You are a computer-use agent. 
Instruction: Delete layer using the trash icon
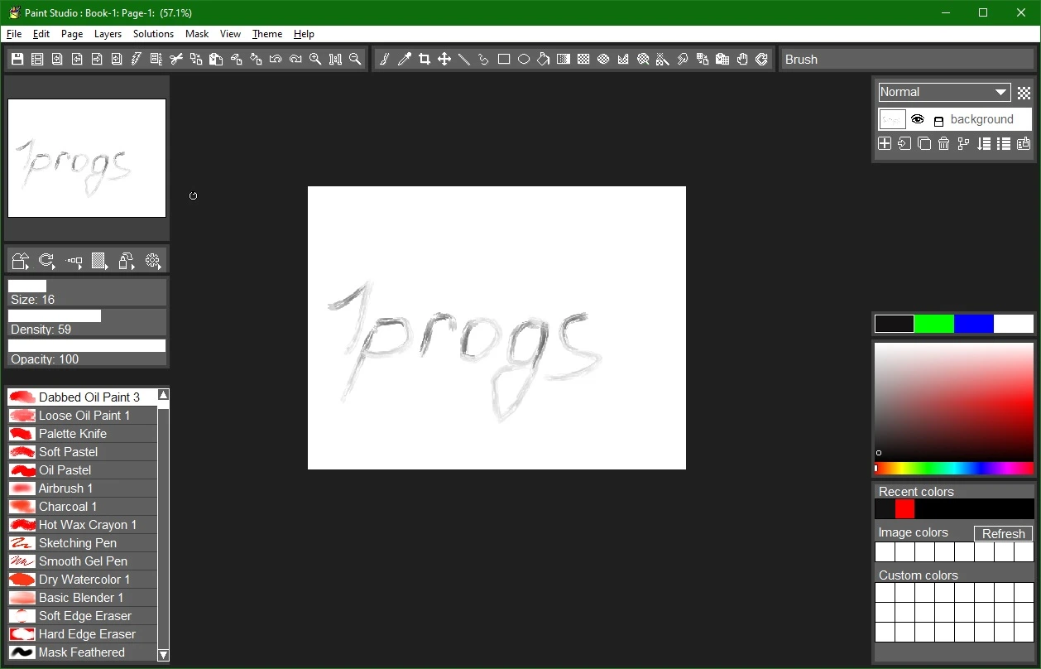tap(944, 143)
